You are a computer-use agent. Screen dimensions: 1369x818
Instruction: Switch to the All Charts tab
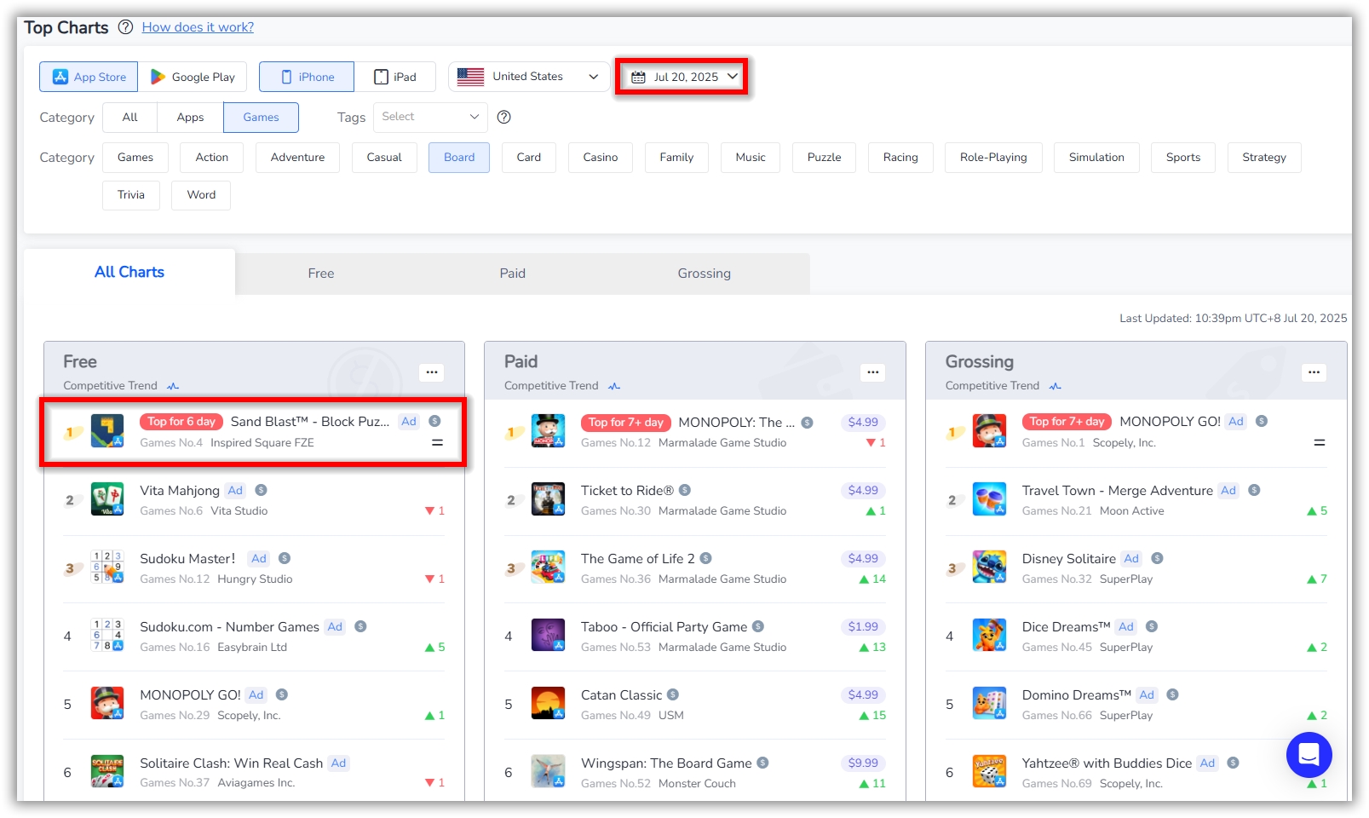tap(129, 272)
